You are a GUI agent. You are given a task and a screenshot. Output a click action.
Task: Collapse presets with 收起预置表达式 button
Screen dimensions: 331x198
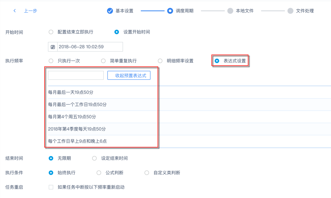point(129,76)
